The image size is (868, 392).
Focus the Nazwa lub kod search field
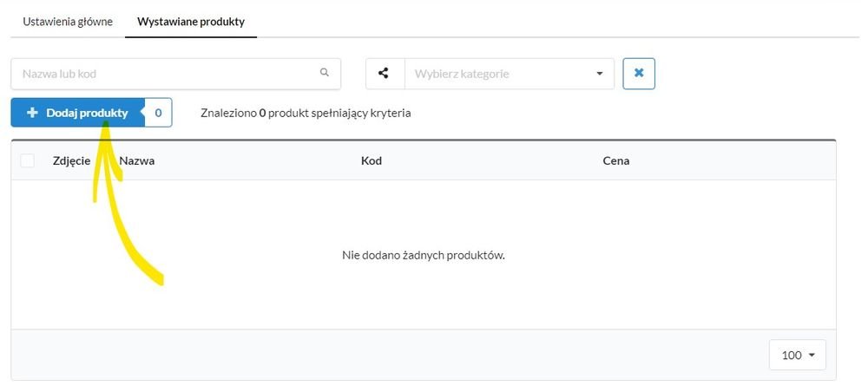click(175, 74)
